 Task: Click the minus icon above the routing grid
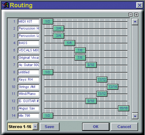click(131, 15)
